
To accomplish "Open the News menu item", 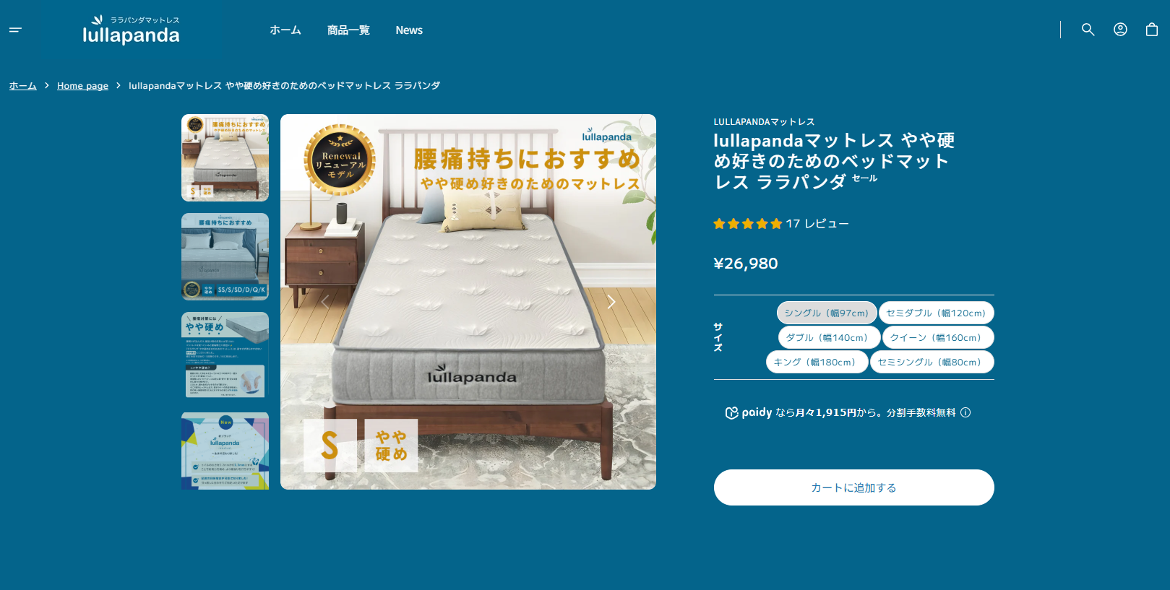I will click(409, 30).
